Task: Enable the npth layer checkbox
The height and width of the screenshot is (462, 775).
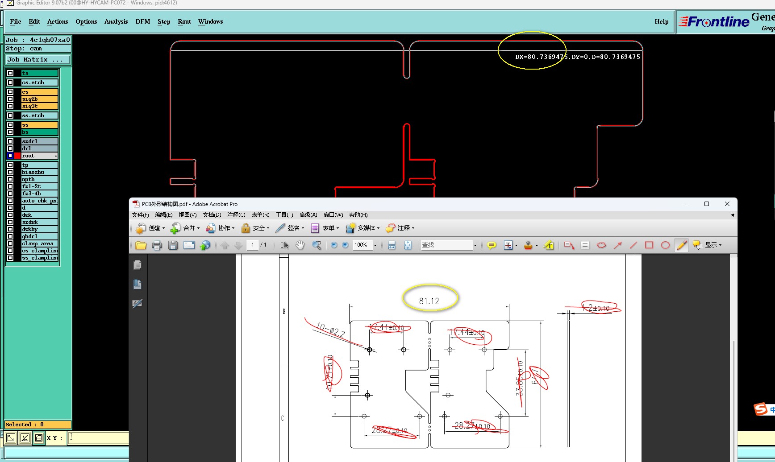Action: coord(10,179)
